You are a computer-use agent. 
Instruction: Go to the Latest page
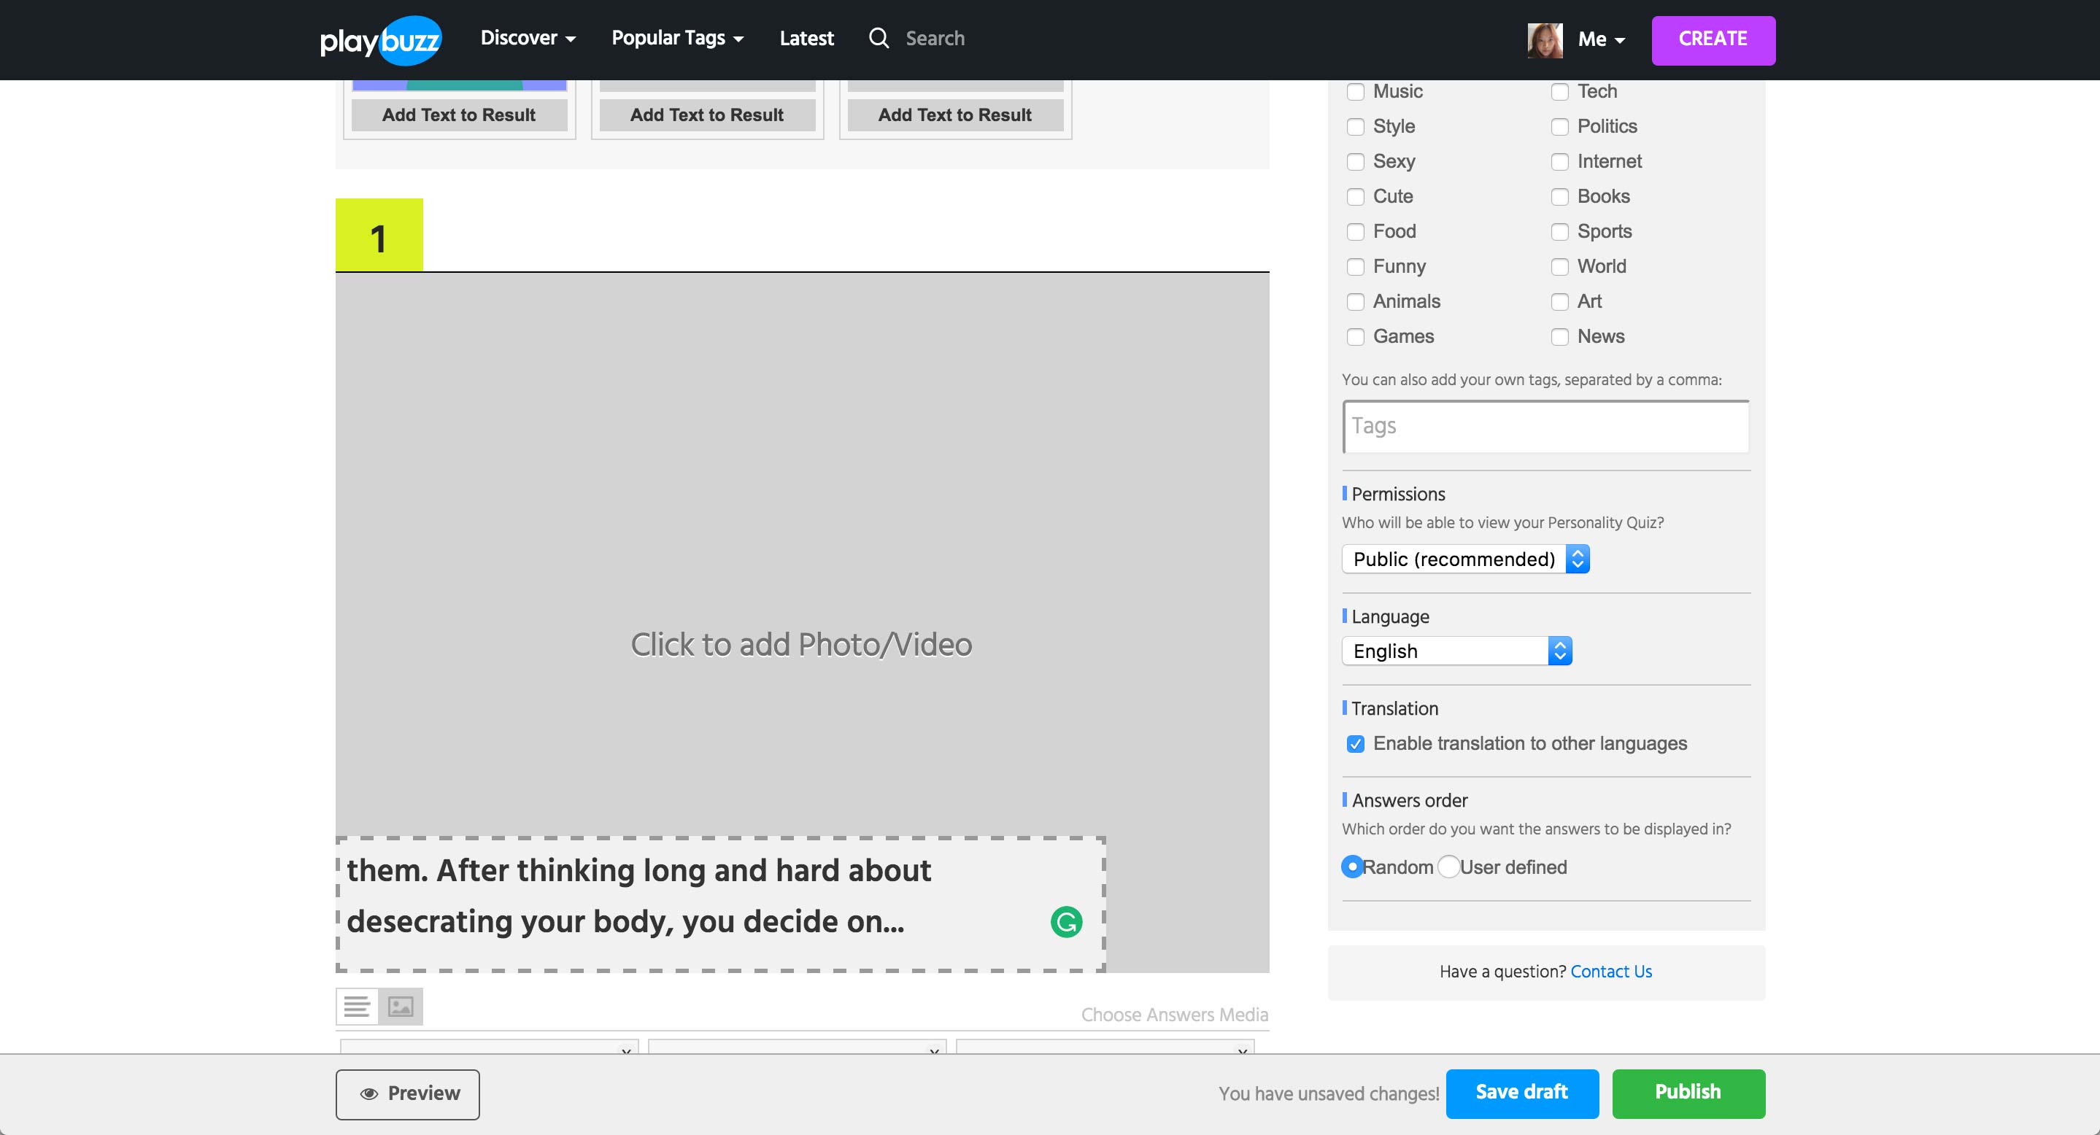point(806,38)
